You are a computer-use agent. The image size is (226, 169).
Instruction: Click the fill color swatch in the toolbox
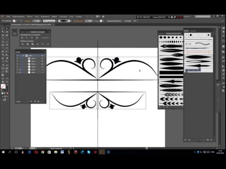(3, 86)
